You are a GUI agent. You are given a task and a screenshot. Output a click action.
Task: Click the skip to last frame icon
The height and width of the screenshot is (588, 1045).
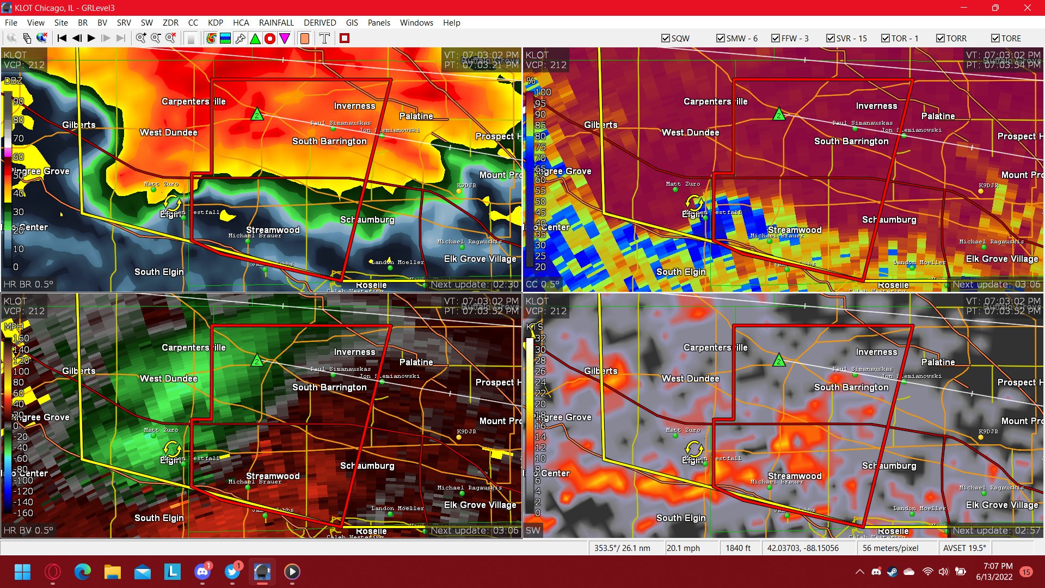coord(120,38)
